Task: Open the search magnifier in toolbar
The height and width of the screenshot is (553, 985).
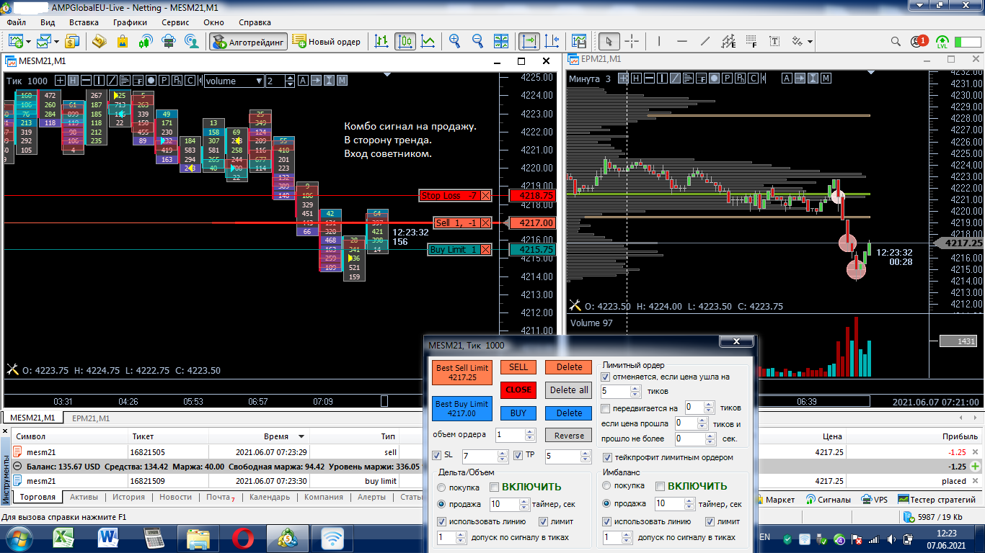Action: [x=896, y=42]
